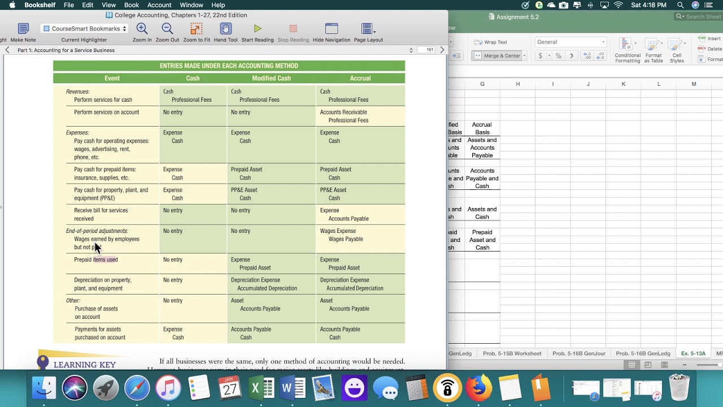This screenshot has height=407, width=723.
Task: Select the Hand Tool
Action: 225,29
